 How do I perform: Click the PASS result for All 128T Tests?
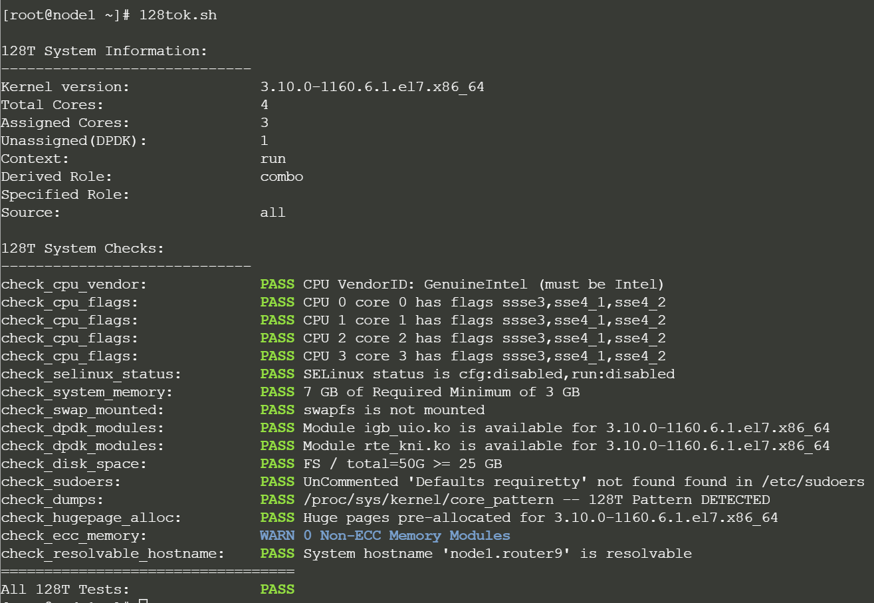[277, 589]
